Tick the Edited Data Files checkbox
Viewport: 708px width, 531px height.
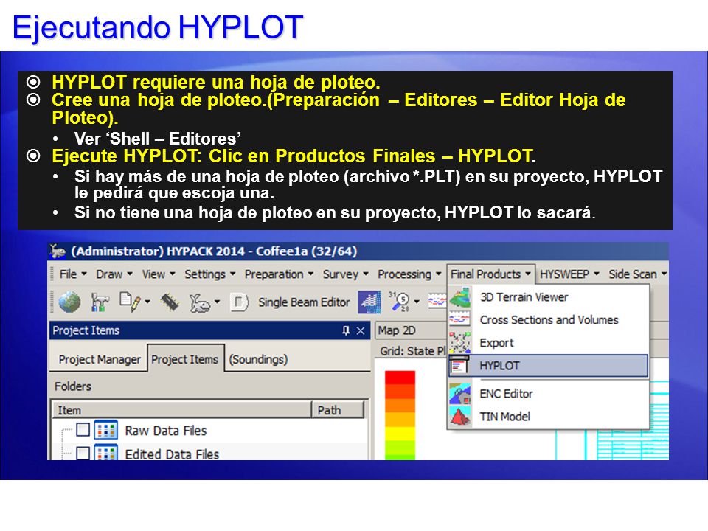[x=83, y=452]
